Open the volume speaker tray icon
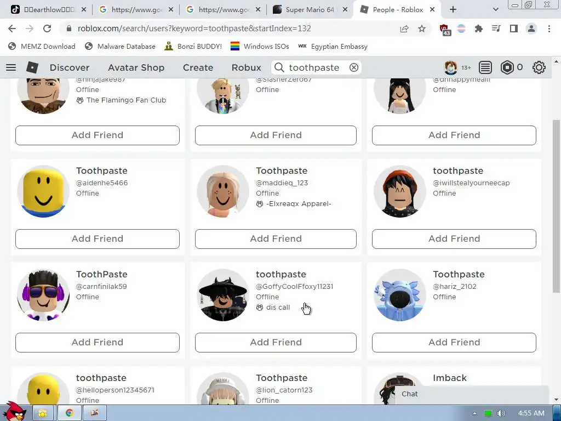The image size is (561, 421). 501,413
